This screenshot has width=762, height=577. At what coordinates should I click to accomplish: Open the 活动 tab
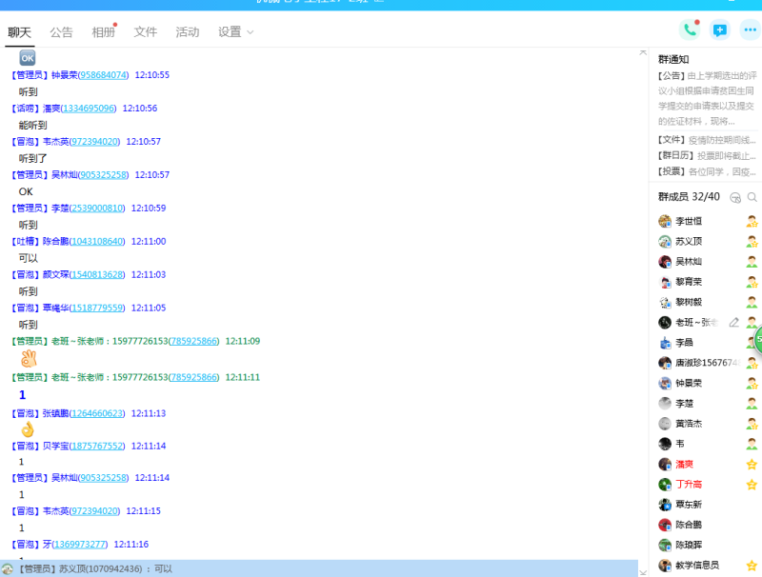coord(188,32)
